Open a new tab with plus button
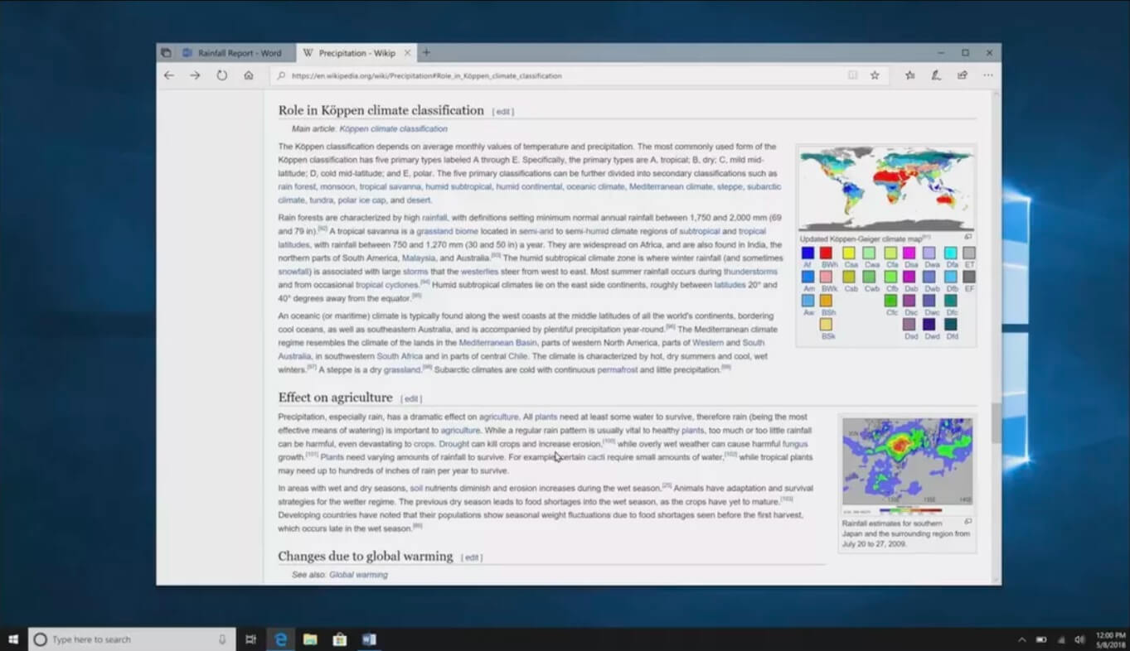 pos(426,52)
